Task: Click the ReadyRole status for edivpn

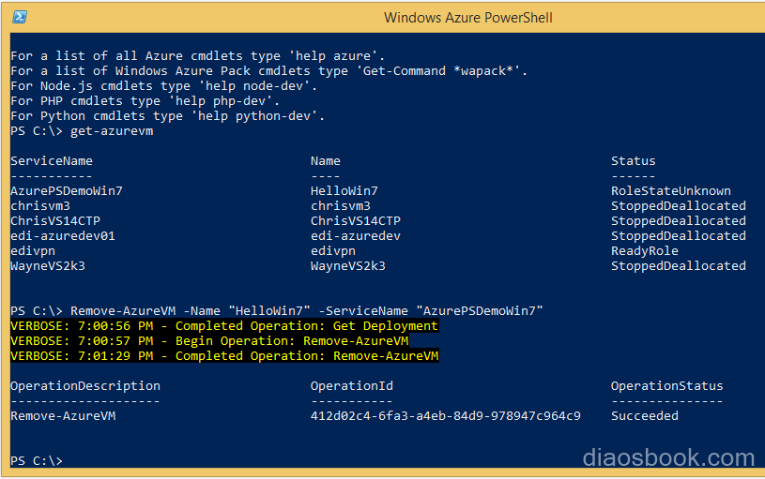Action: tap(645, 251)
